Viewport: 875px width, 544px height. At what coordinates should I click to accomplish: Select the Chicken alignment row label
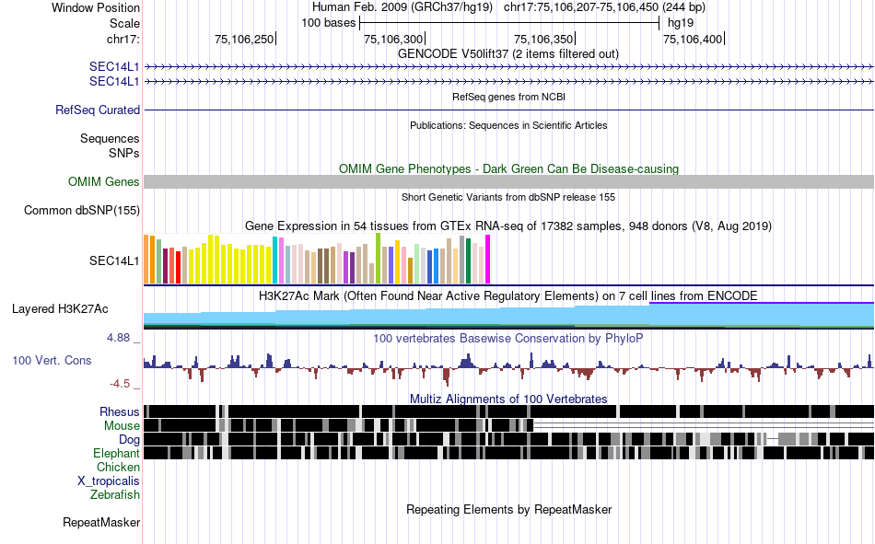(x=118, y=467)
